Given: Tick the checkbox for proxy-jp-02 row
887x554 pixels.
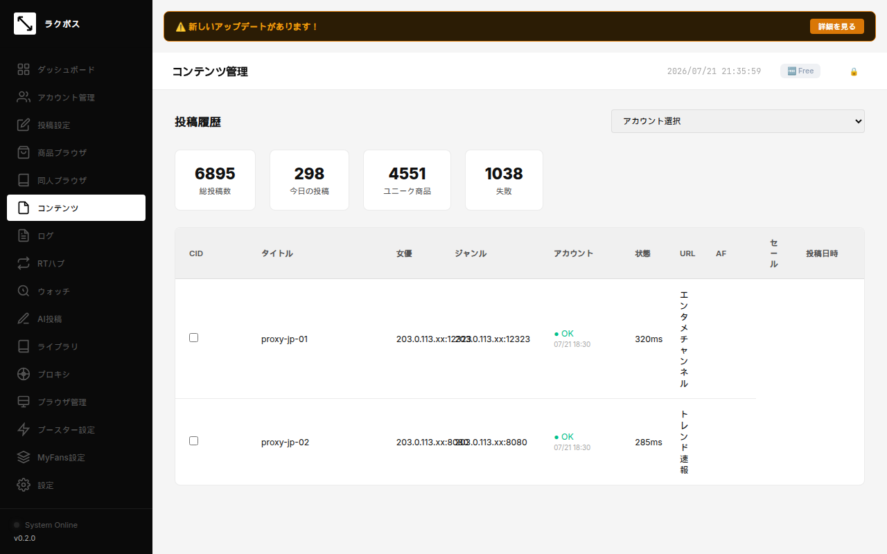Looking at the screenshot, I should click(193, 440).
